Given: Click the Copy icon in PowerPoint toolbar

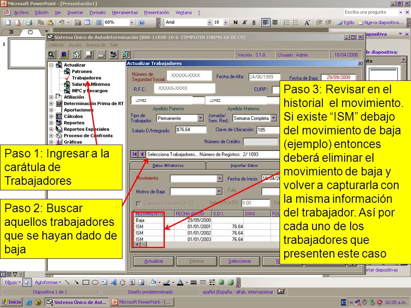Looking at the screenshot, I should pyautogui.click(x=40, y=23).
